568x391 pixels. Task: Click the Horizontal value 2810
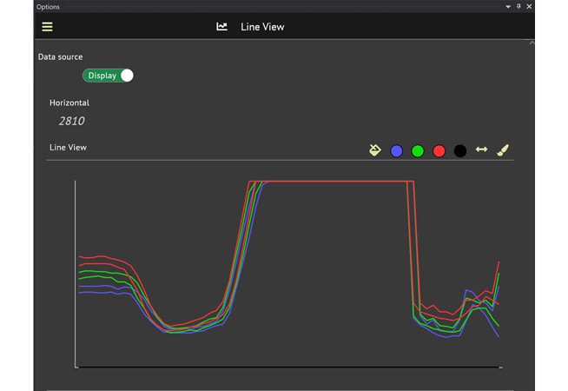[x=71, y=122]
